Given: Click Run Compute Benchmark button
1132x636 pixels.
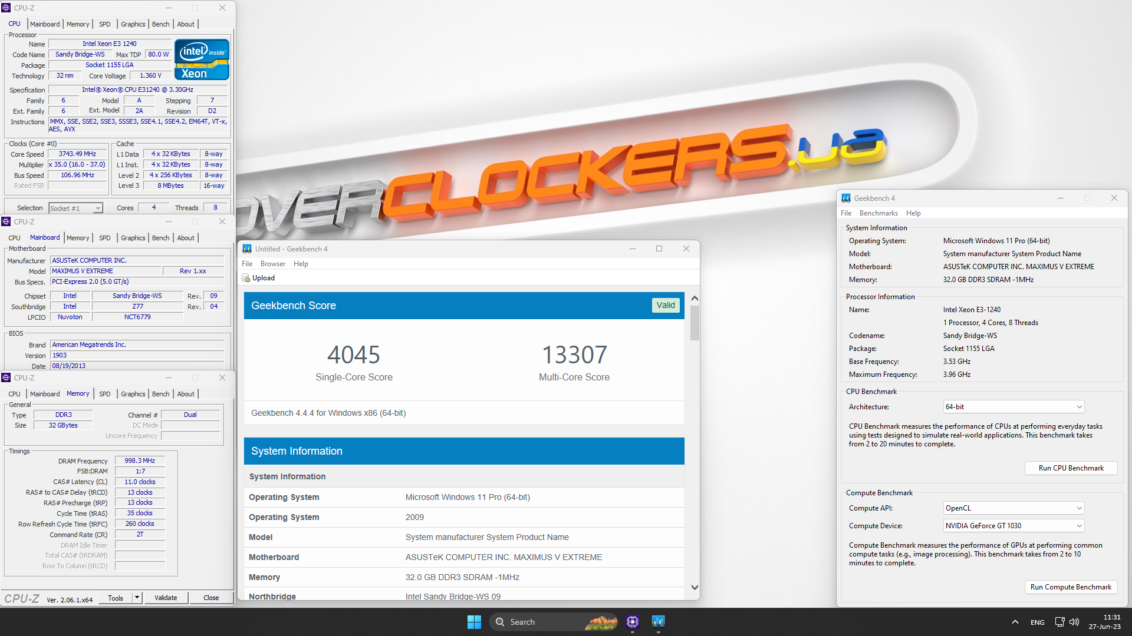Looking at the screenshot, I should click(1071, 587).
